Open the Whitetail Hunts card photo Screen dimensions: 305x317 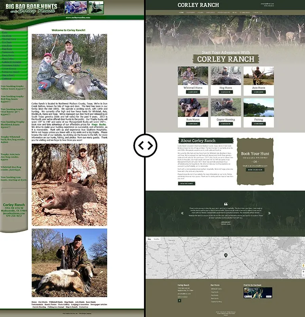point(193,76)
